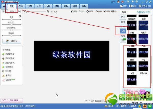The width and height of the screenshot is (153, 109).
Task: Click 保存与分享 save and share
Action: click(145, 6)
